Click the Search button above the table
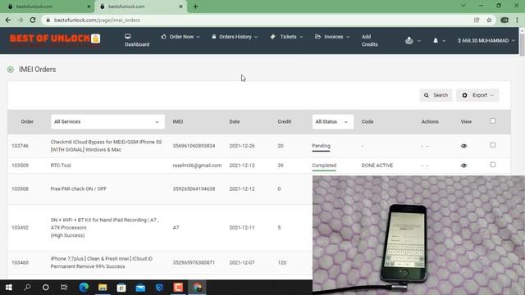 tap(436, 95)
